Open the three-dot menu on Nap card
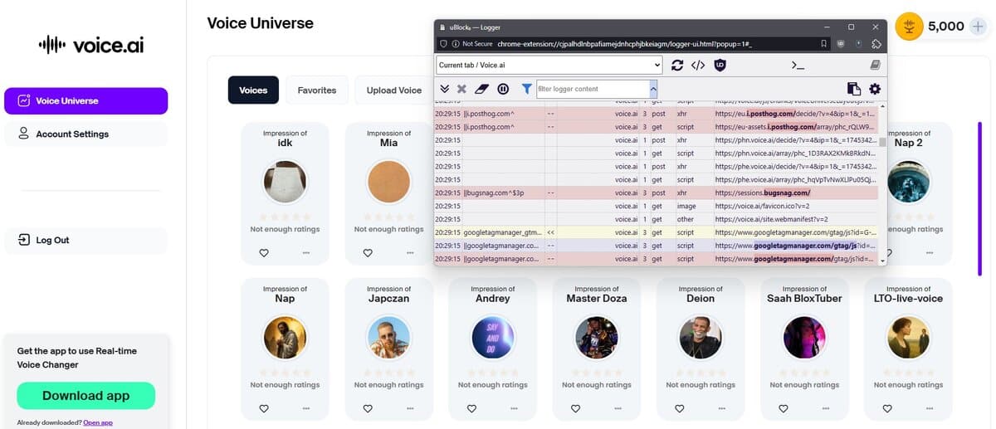 (306, 408)
